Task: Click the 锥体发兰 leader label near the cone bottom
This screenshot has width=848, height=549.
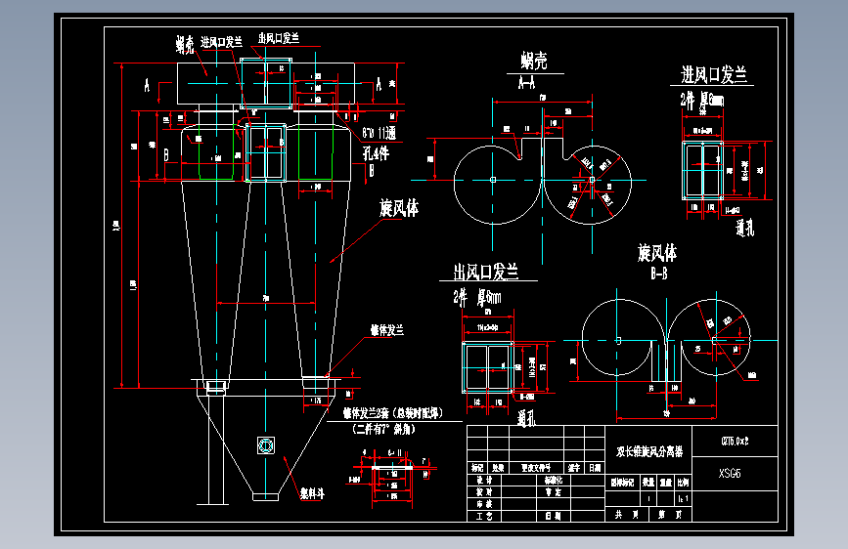Action: tap(386, 330)
